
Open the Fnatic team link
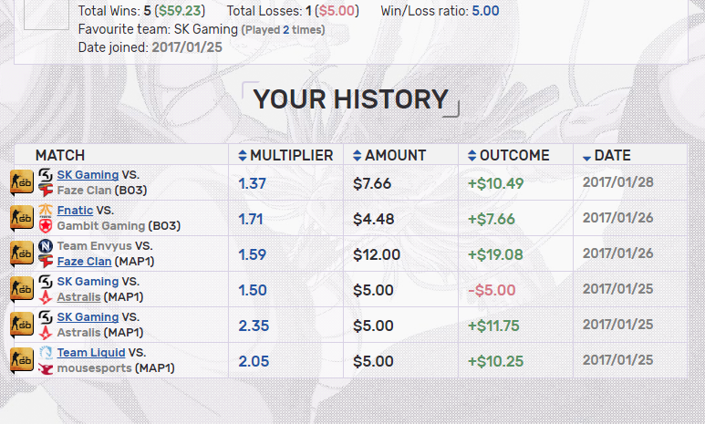(75, 211)
